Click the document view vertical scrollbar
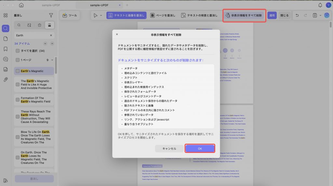This screenshot has width=333, height=186. [331, 24]
